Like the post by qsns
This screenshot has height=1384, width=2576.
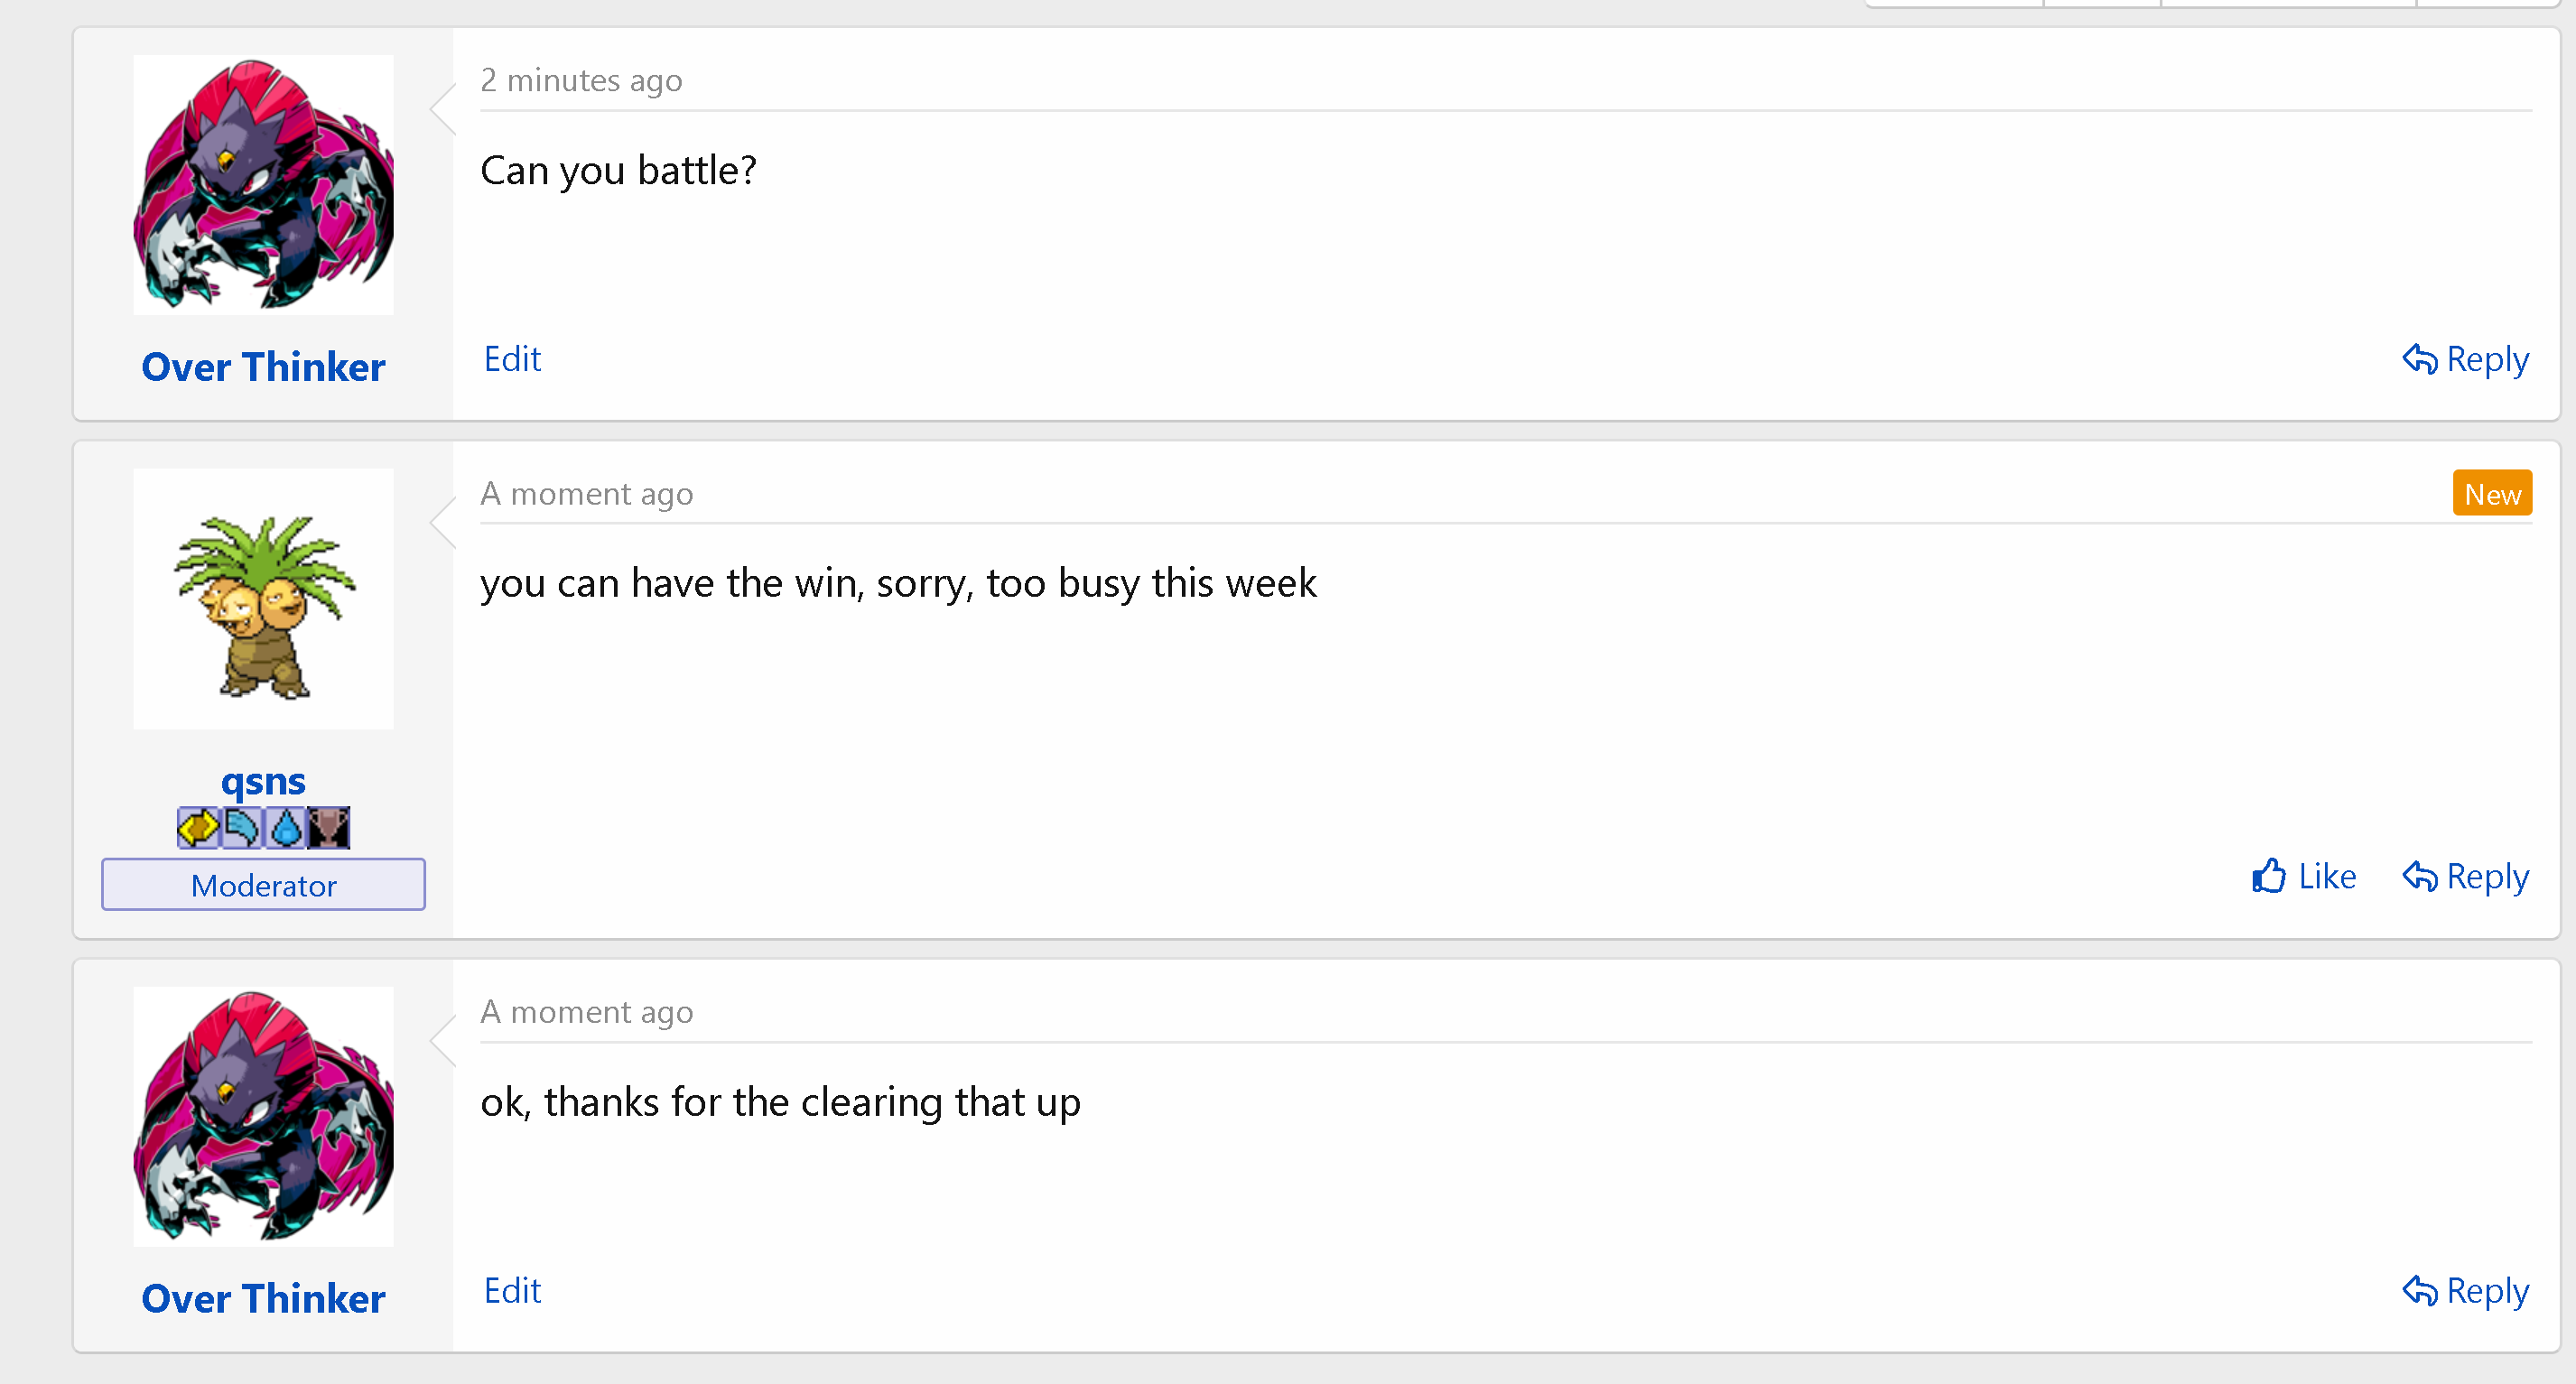pyautogui.click(x=2304, y=876)
